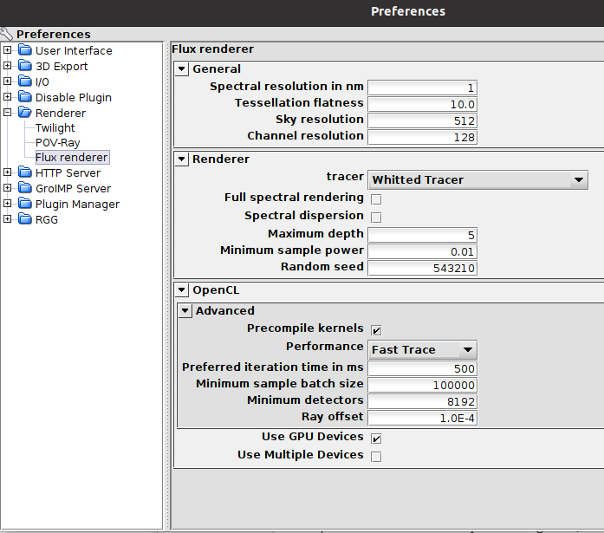The width and height of the screenshot is (604, 533).
Task: Click the RGG folder icon
Action: (24, 219)
